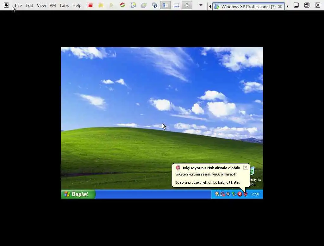This screenshot has width=324, height=246.
Task: Open the Edit menu
Action: coord(29,6)
